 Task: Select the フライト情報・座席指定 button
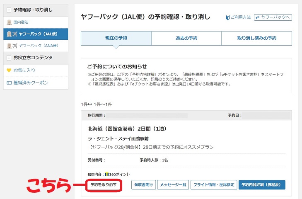pos(213,185)
